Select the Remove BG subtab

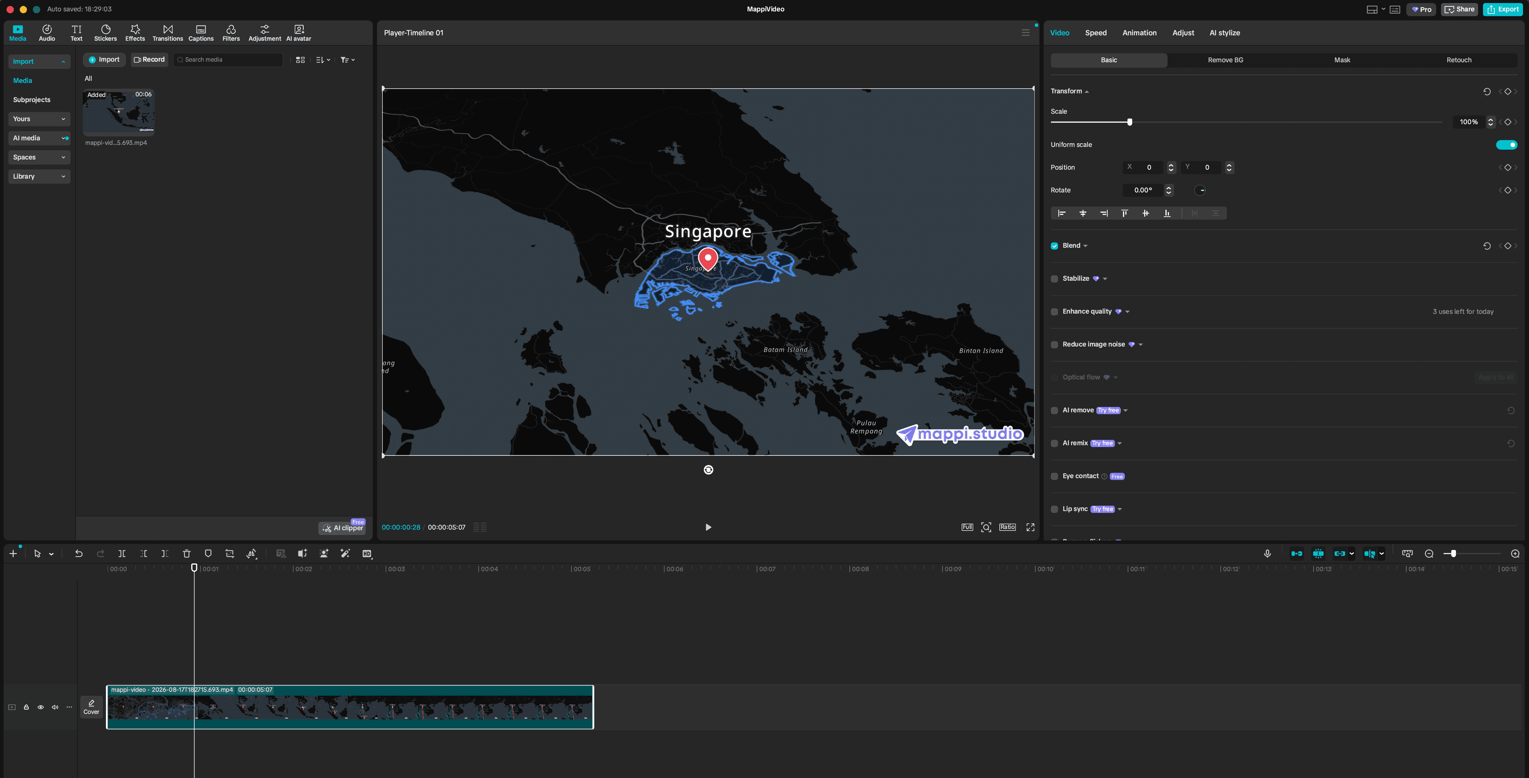(1225, 60)
